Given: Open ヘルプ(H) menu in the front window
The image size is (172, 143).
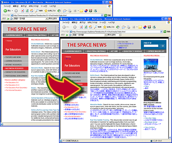Looking at the screenshot, I should click(x=111, y=22).
